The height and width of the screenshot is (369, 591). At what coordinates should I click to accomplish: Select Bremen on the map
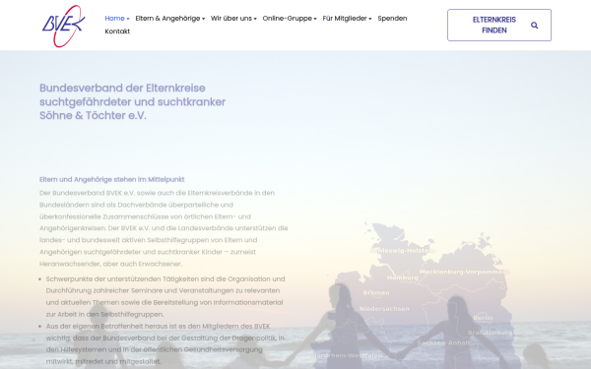coord(376,292)
